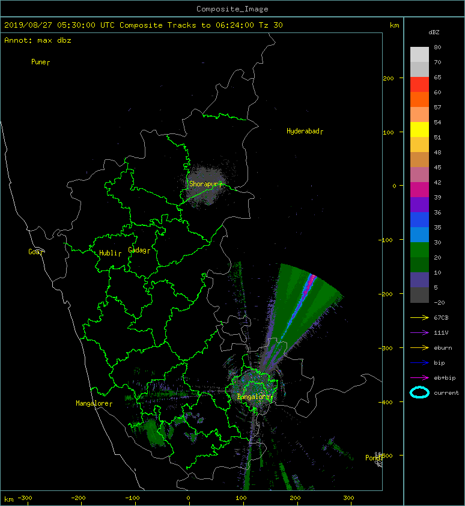
Task: Click the Composite_Image title text
Action: 232,9
